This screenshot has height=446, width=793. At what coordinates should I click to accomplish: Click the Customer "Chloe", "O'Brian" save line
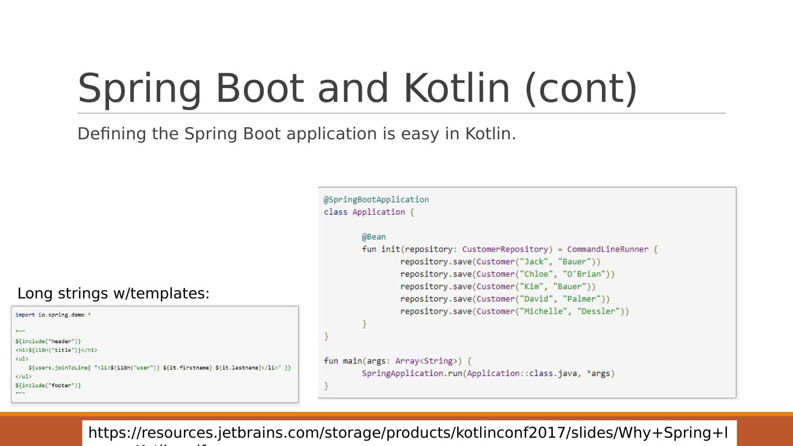[507, 274]
